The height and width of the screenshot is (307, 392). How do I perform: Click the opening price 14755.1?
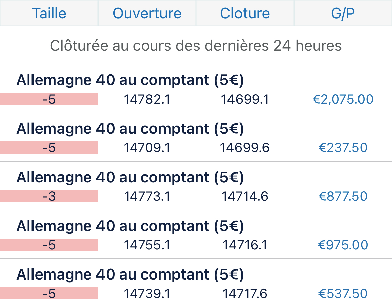coord(147,245)
